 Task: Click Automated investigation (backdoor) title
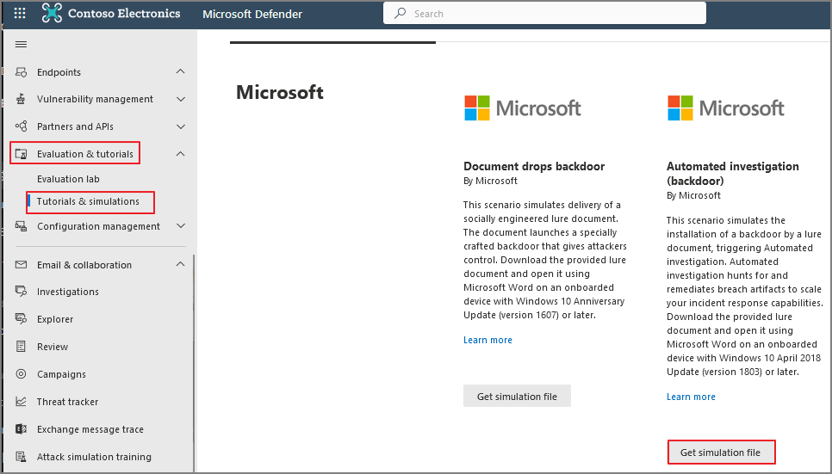coord(732,174)
